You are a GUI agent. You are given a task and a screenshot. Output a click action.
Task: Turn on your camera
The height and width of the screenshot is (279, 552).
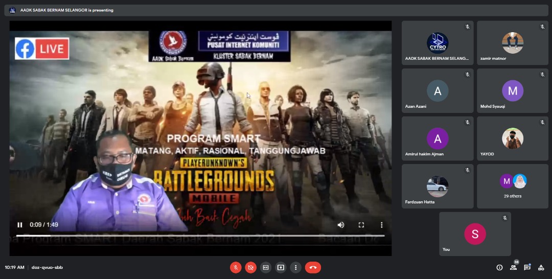tap(250, 267)
